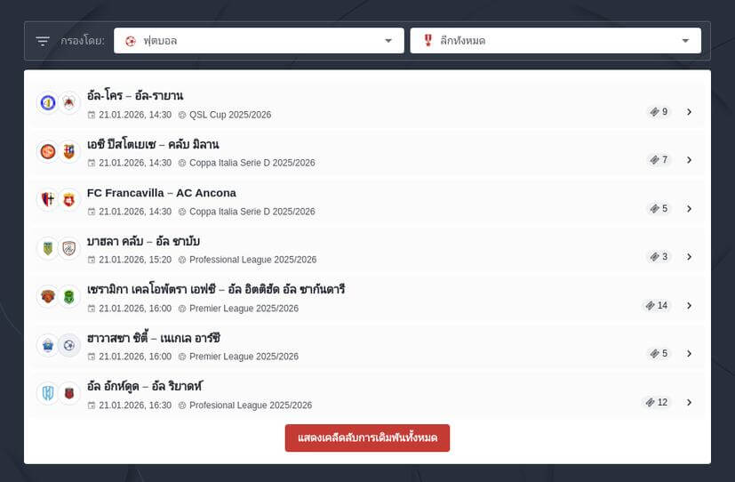Click the tips tag icon showing 14
Viewport: 735px width, 482px height.
(x=657, y=305)
